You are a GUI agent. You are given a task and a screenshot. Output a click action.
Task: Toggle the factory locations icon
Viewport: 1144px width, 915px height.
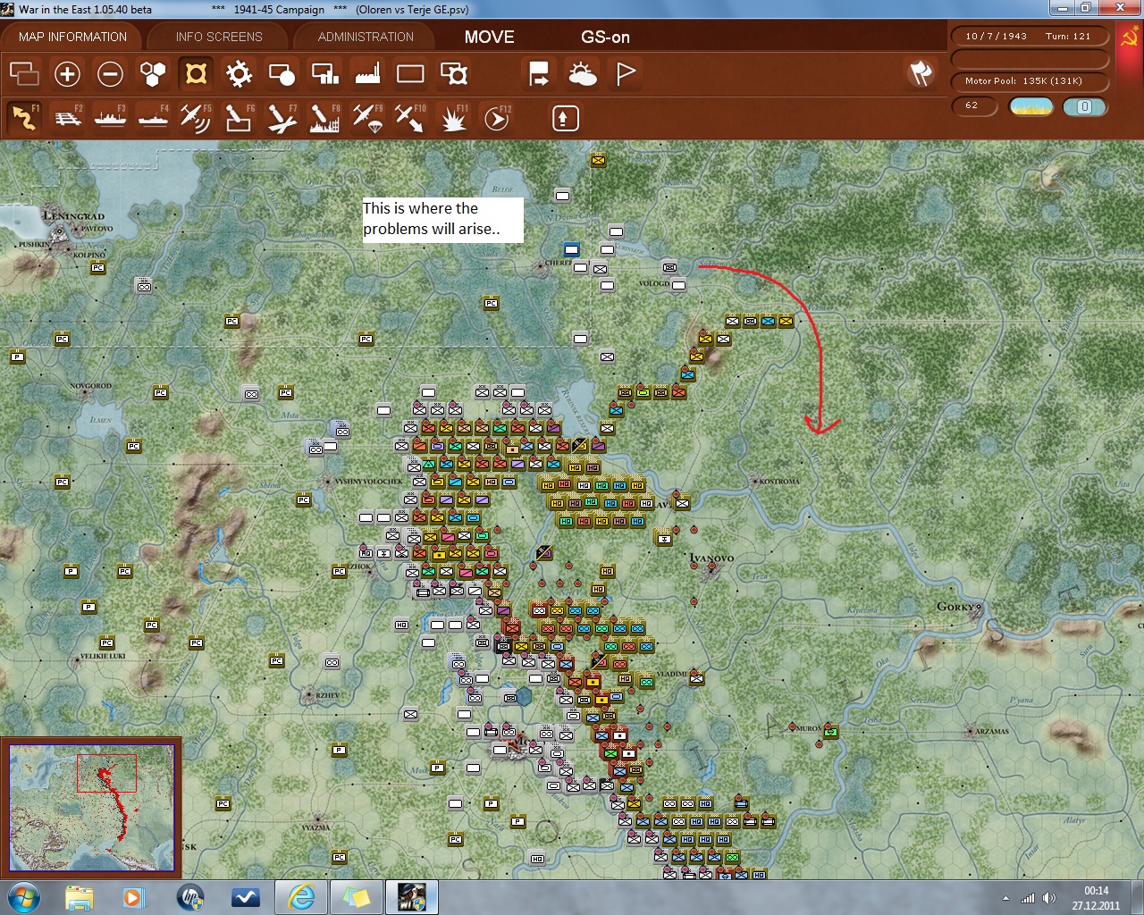(367, 74)
